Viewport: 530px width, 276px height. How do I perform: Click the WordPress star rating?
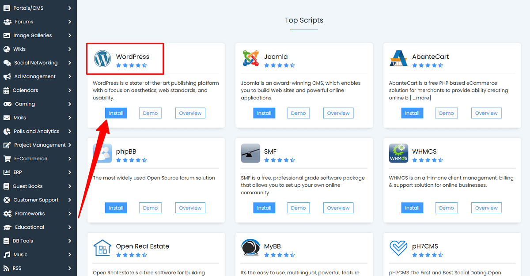tap(131, 65)
